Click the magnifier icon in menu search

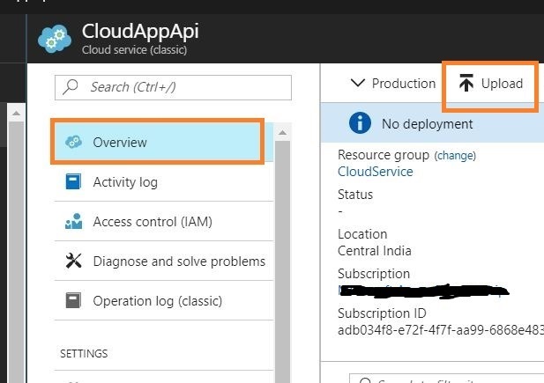[x=71, y=87]
